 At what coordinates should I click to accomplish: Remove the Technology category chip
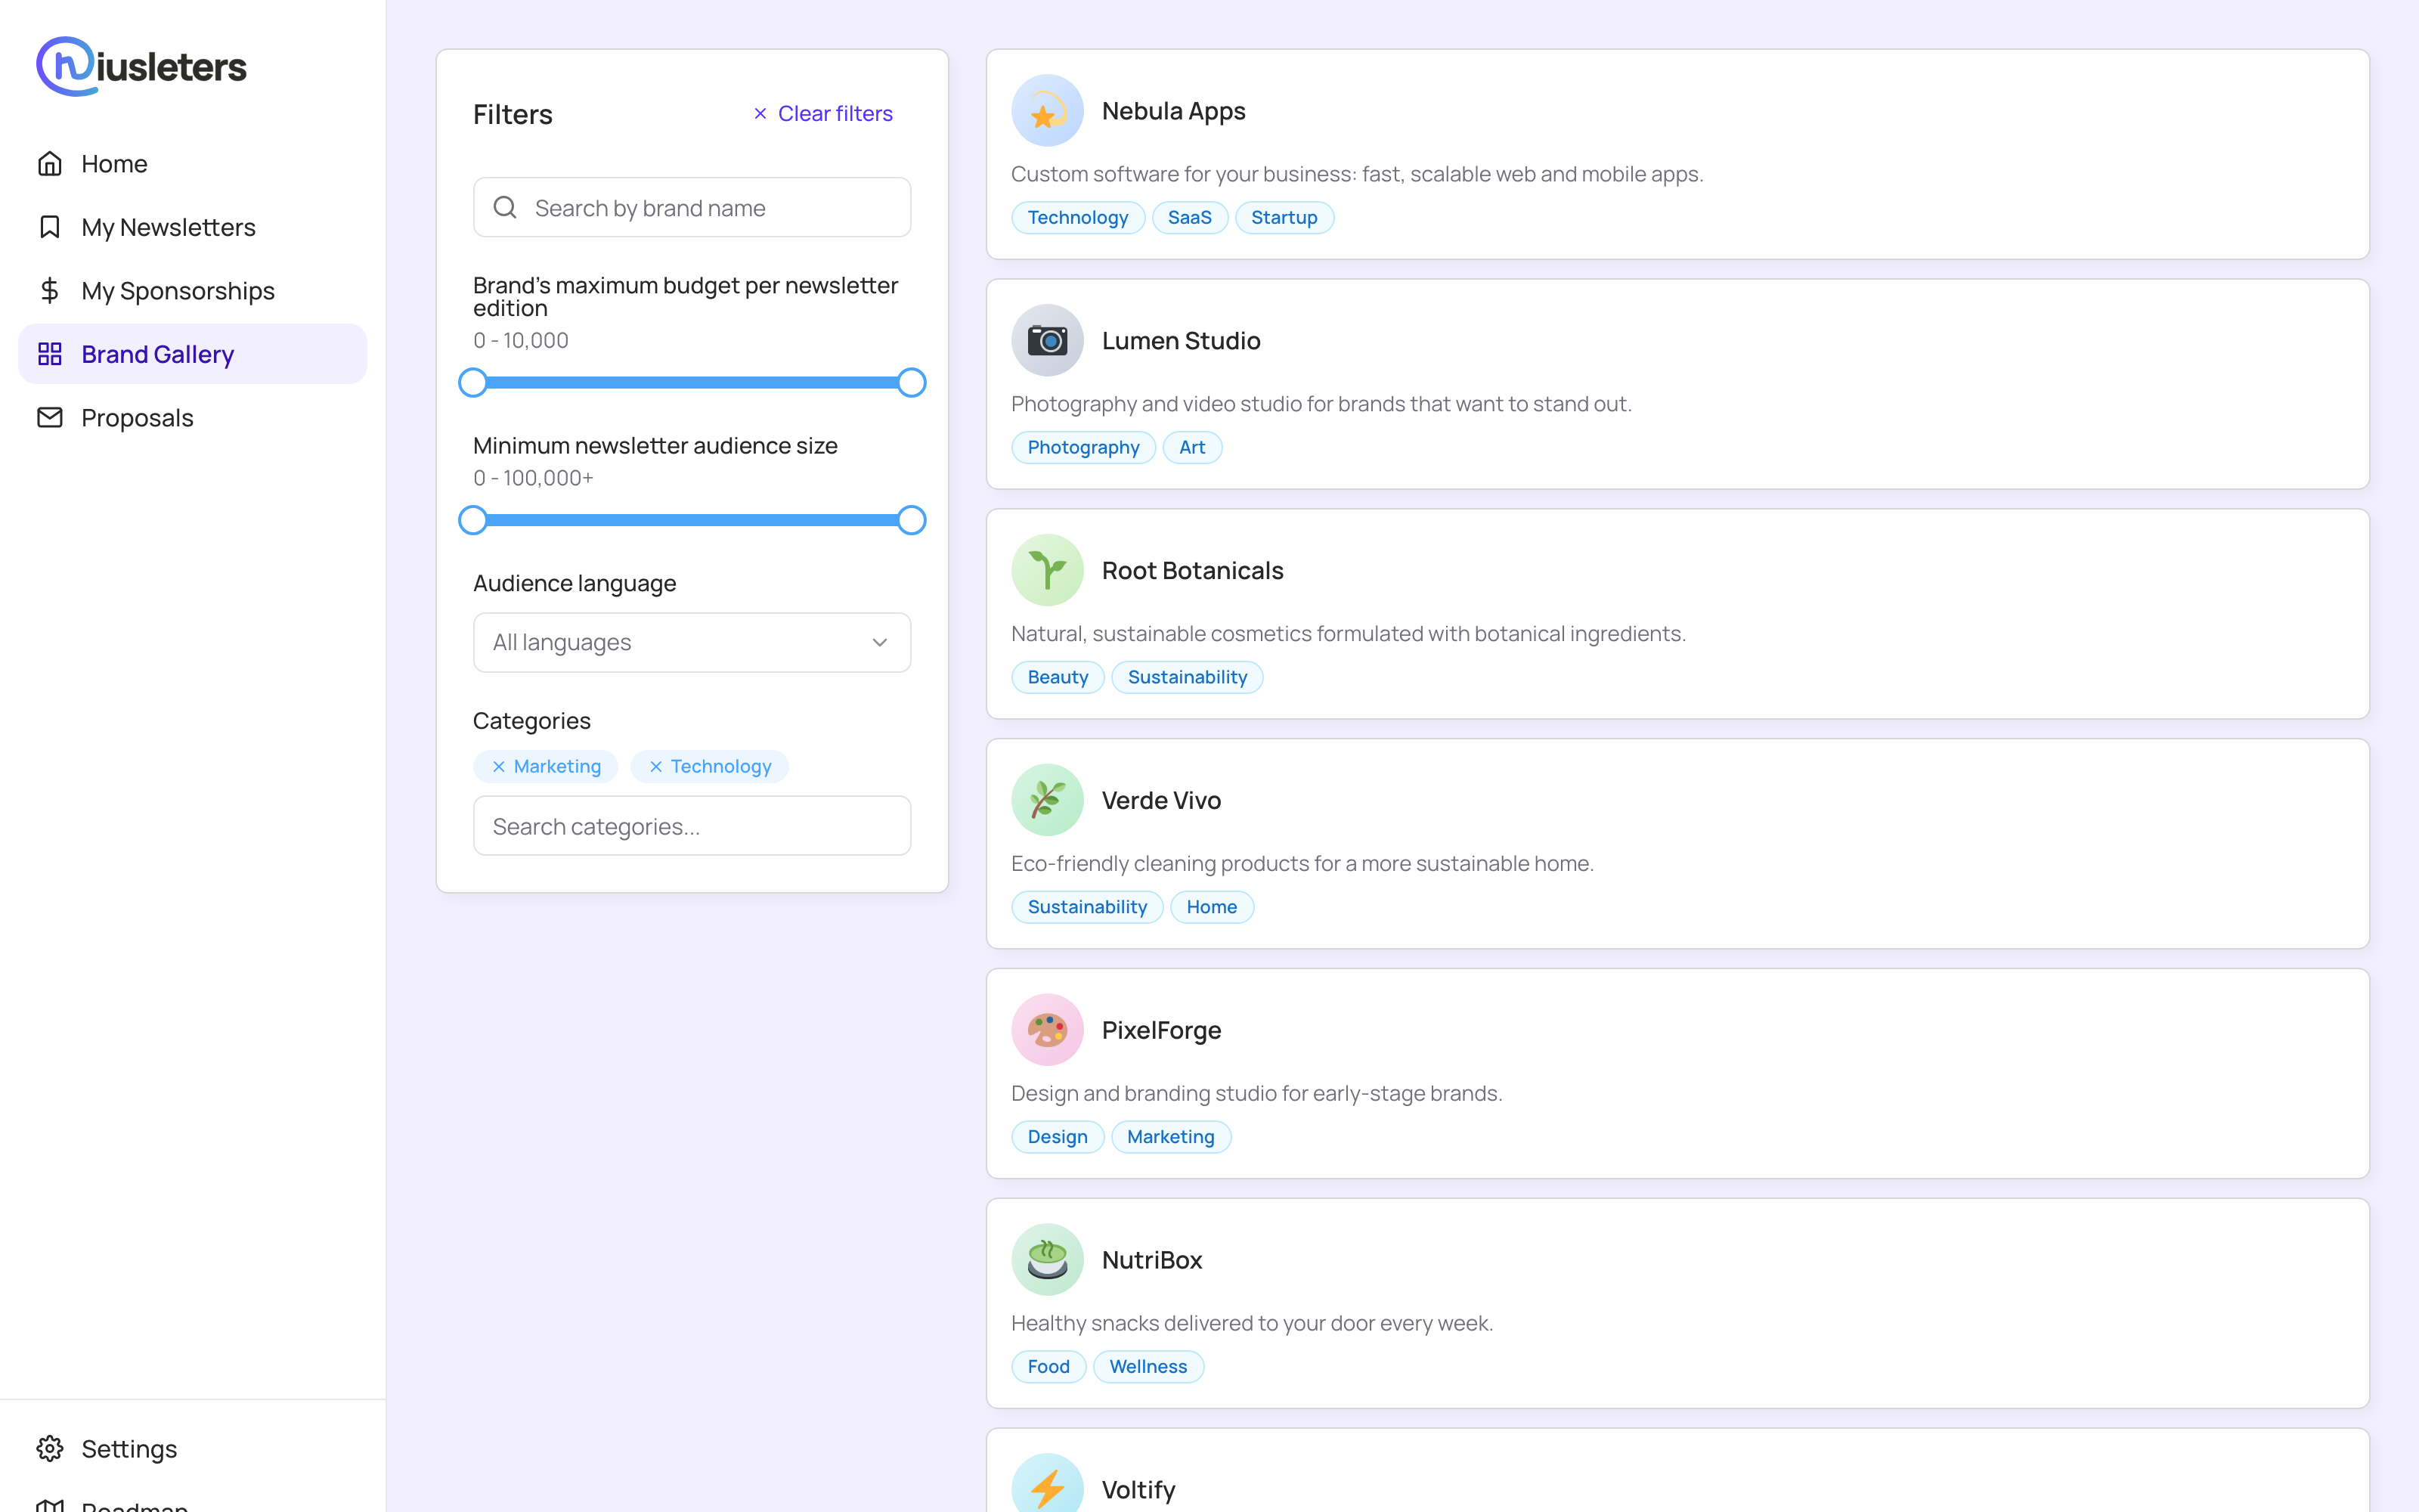[655, 766]
